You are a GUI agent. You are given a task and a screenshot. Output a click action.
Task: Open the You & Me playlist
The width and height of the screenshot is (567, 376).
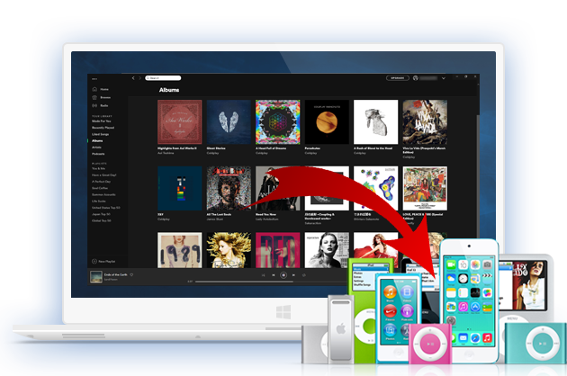(98, 168)
